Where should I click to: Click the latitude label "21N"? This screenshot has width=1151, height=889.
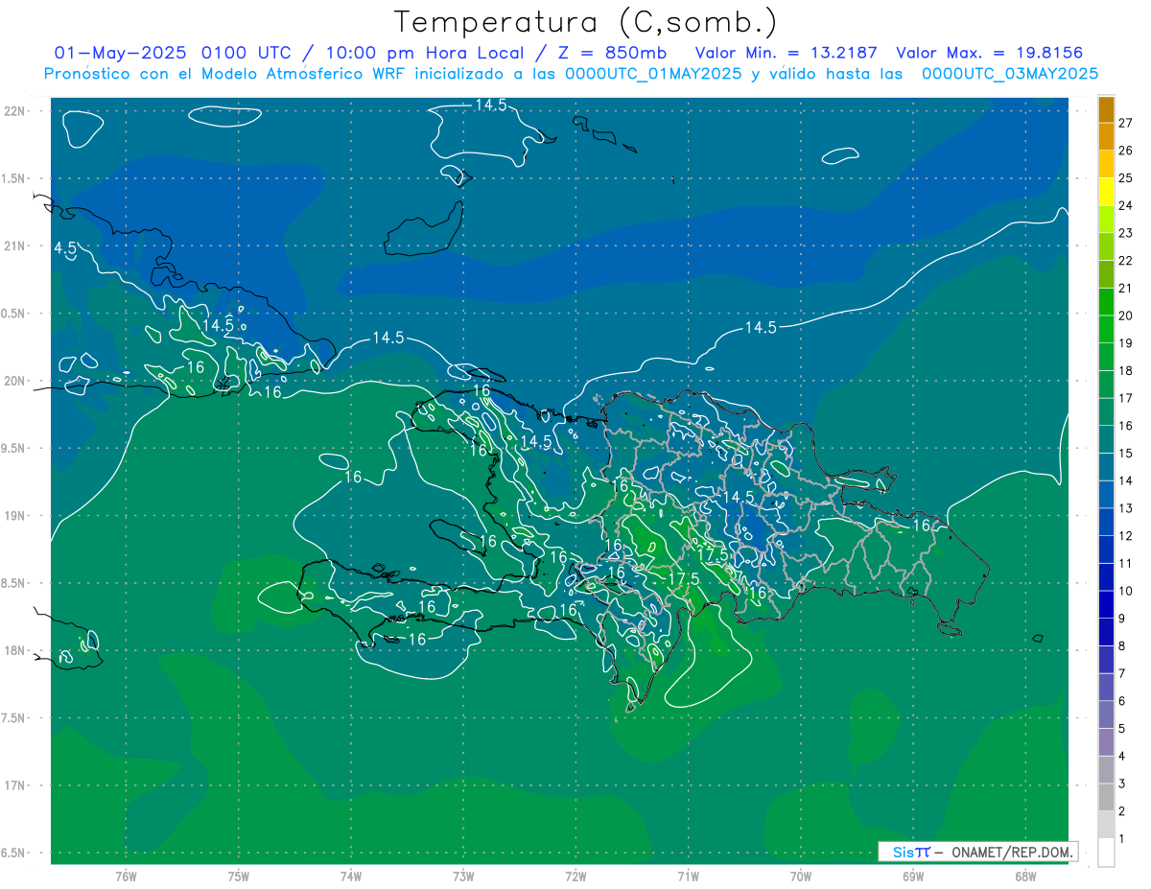click(x=14, y=246)
